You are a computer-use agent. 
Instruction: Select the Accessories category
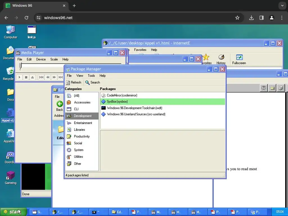[82, 102]
